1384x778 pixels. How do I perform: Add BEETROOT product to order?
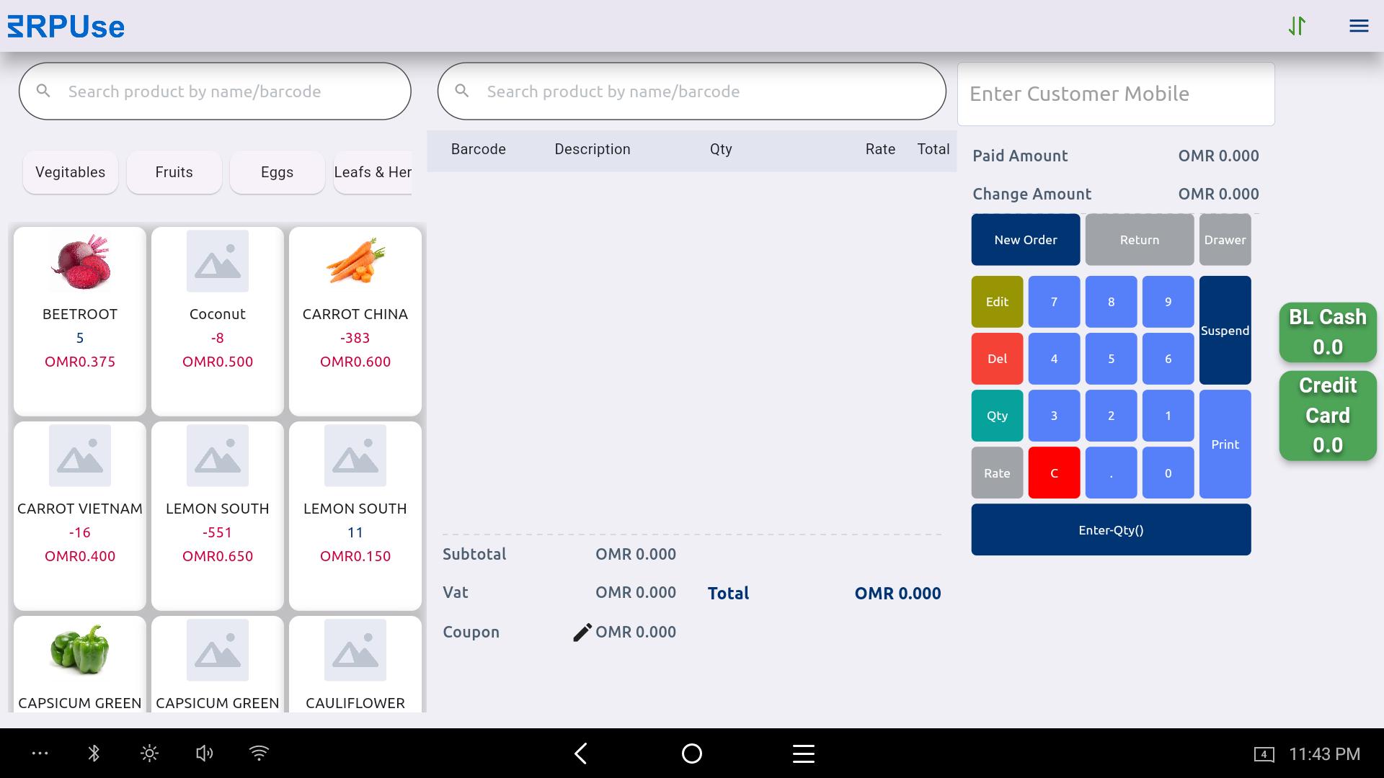[x=80, y=321]
